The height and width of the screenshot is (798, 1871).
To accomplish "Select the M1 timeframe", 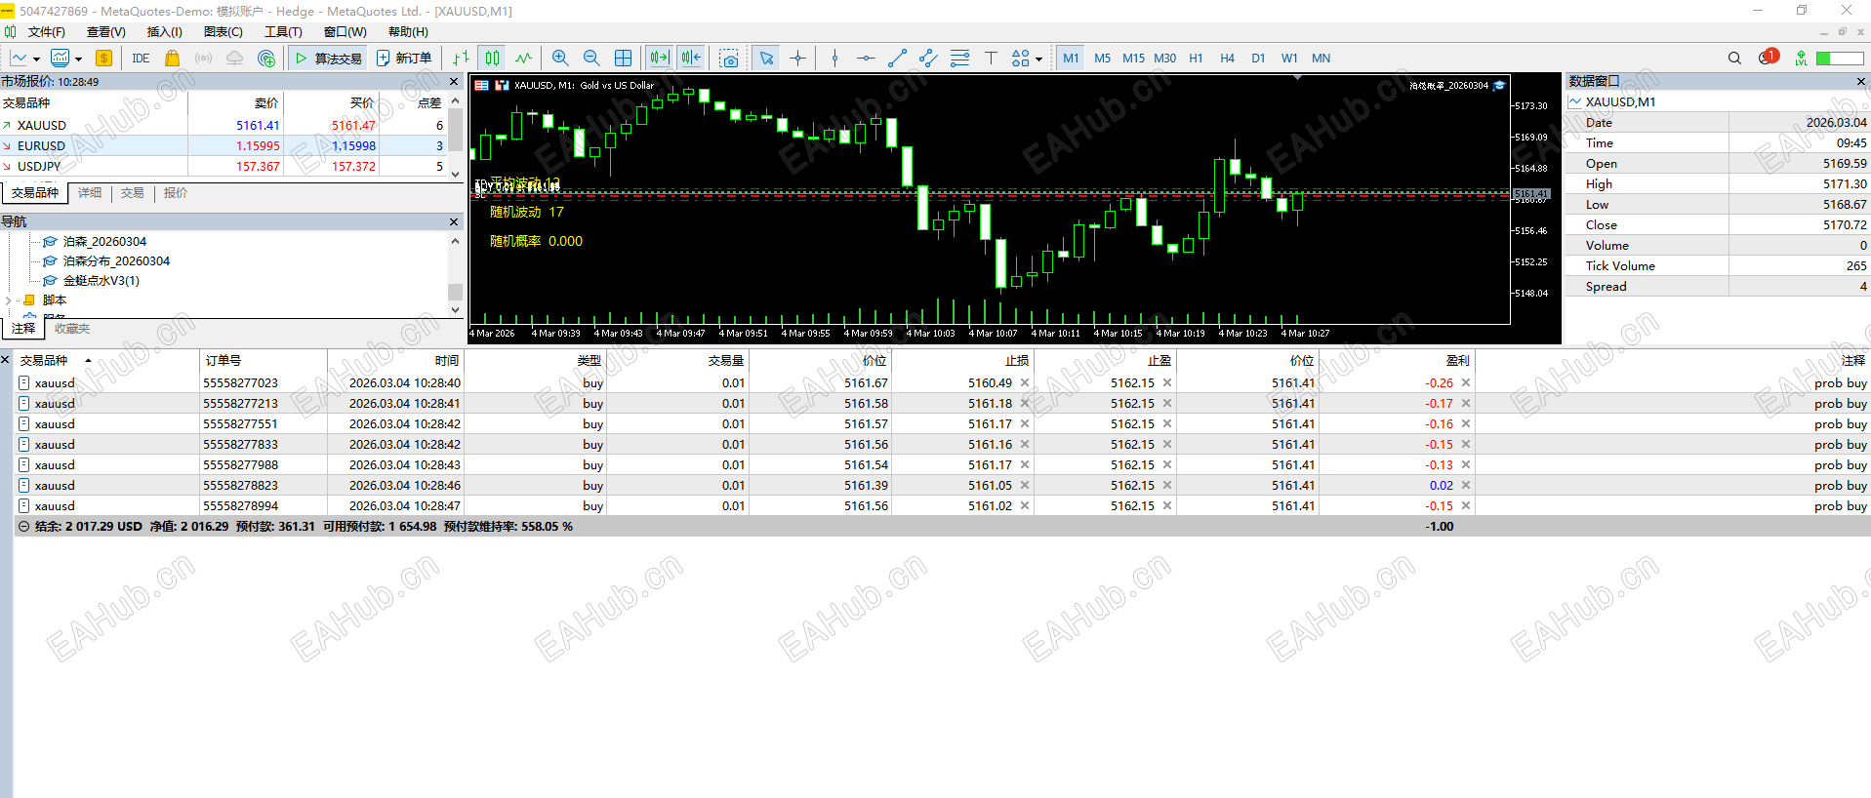I will tap(1071, 59).
